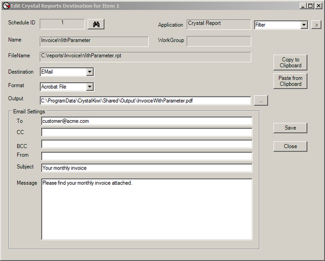Screen dimensions: 325x261
Task: Maximize the dialog window
Action: pyautogui.click(x=310, y=6)
